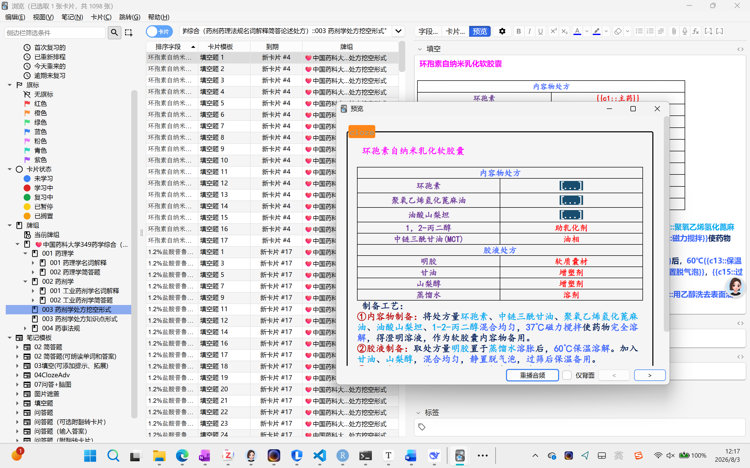
Task: Open the 卡片(C) menu
Action: 101,17
